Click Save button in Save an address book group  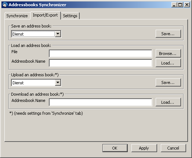168,34
